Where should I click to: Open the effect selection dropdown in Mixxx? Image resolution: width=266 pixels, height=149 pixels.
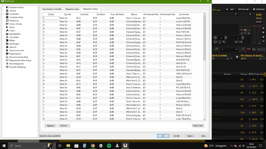(229, 50)
